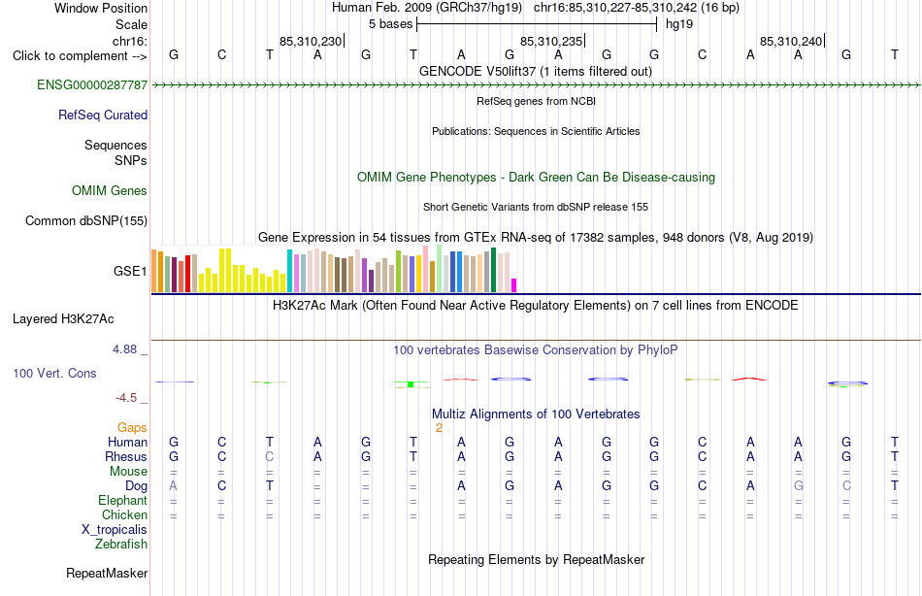Click the faded C base in Rhesus row
The image size is (922, 596).
point(269,456)
